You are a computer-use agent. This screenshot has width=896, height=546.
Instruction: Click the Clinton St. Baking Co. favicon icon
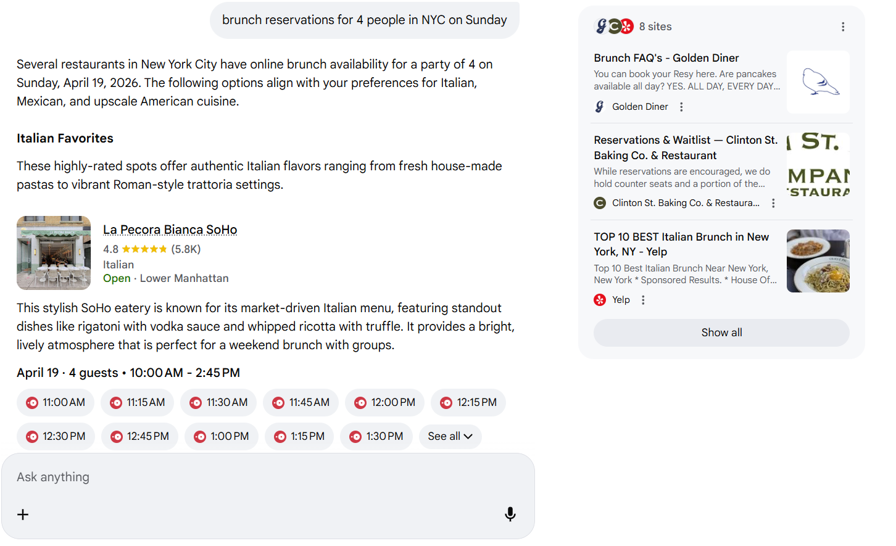(599, 202)
